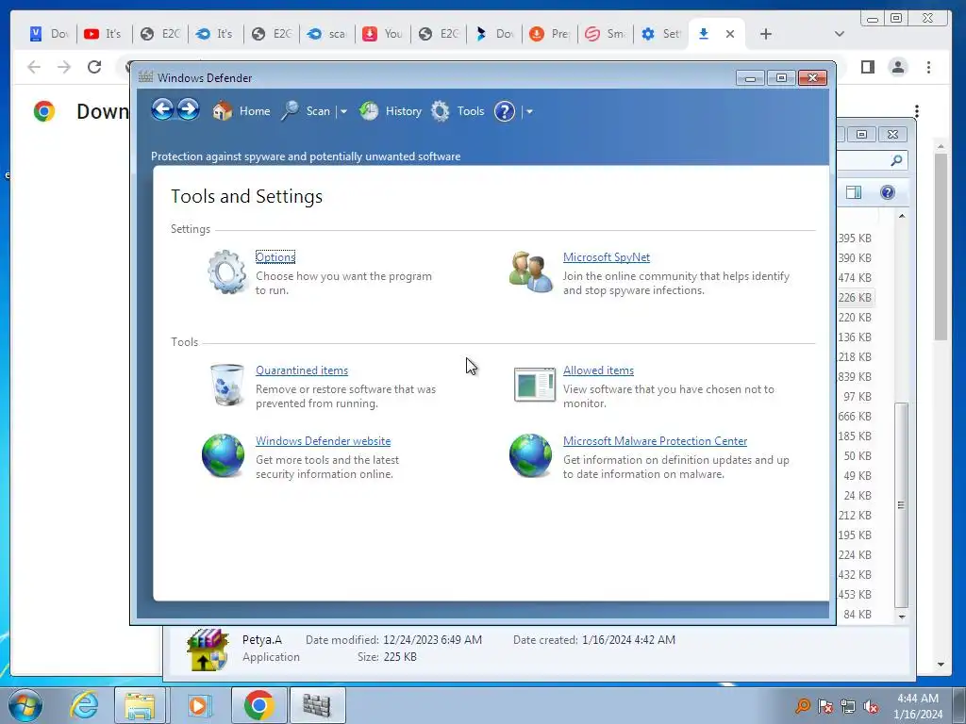Click the Chrome page vertical scrollbar
This screenshot has height=724, width=966.
941,246
